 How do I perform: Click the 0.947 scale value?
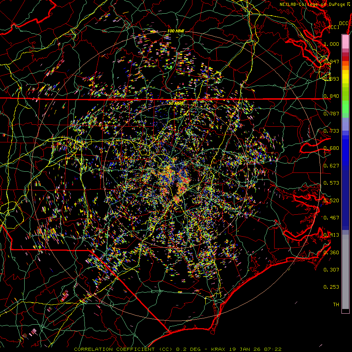(x=331, y=61)
